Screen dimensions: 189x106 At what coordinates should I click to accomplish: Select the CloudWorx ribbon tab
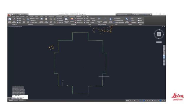(79, 16)
